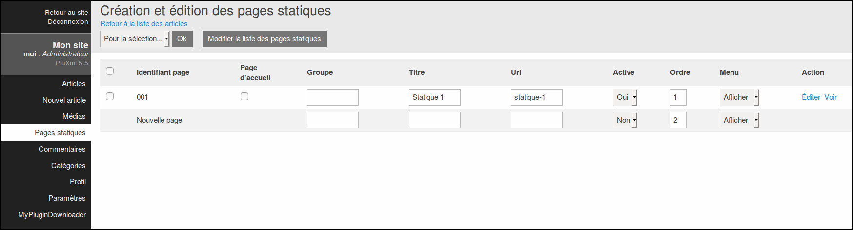853x230 pixels.
Task: Open MyPluginDownloader from the sidebar
Action: [52, 215]
